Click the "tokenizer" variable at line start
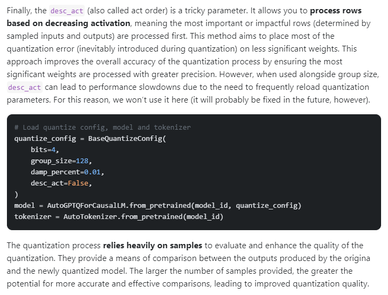The width and height of the screenshot is (388, 295). click(x=33, y=217)
